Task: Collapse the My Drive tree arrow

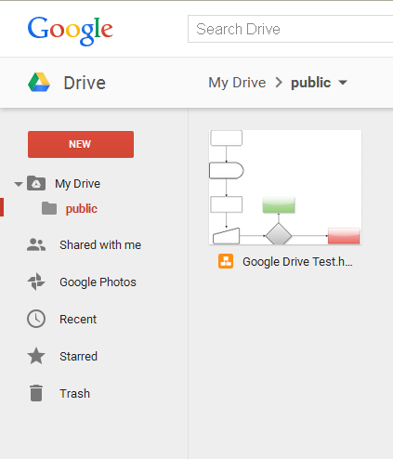Action: 19,184
